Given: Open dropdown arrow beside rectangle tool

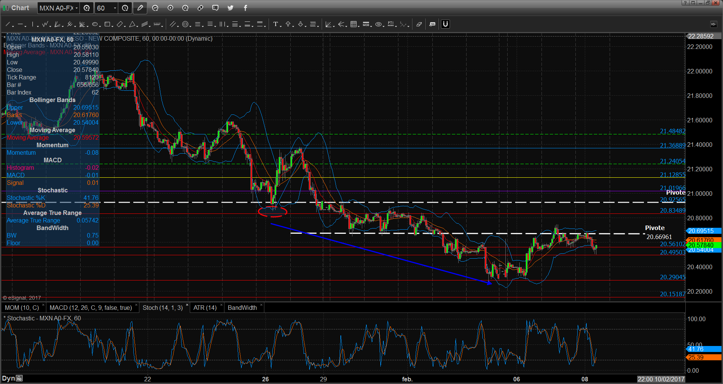Looking at the screenshot, I should coord(112,26).
